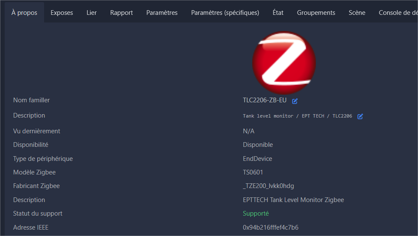Screen dimensions: 418x236
Task: Open the Paramètres tab
Action: (162, 13)
